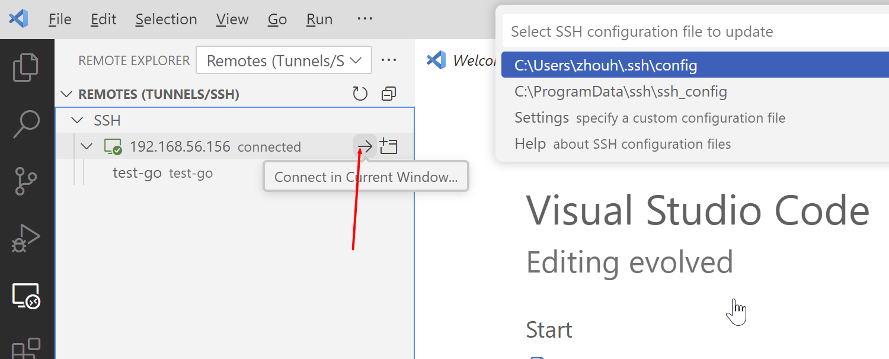Open the Selection menu
Image resolution: width=889 pixels, height=359 pixels.
click(166, 19)
